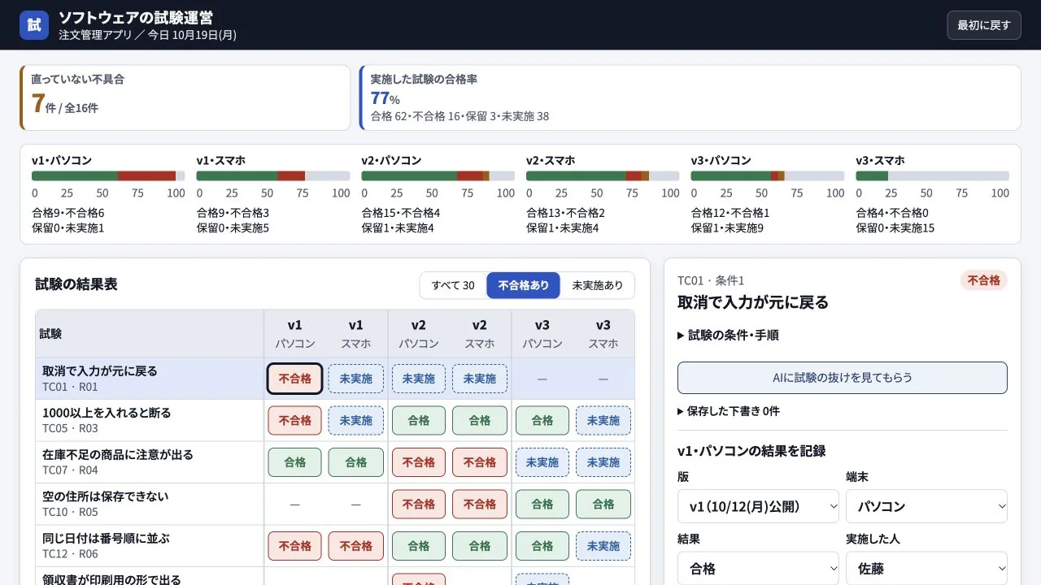Screen dimensions: 1041x585
Task: Open the 版 dropdown showing v1（10/12(月)公開）
Action: (x=758, y=506)
